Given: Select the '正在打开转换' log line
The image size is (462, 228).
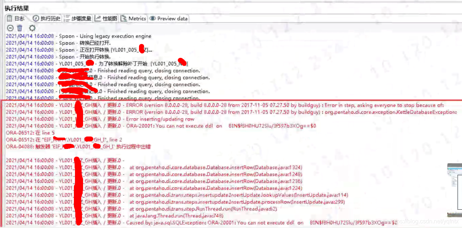Looking at the screenshot, I should pos(79,50).
